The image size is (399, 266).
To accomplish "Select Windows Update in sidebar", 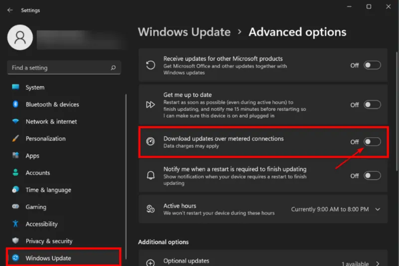I will (x=48, y=258).
